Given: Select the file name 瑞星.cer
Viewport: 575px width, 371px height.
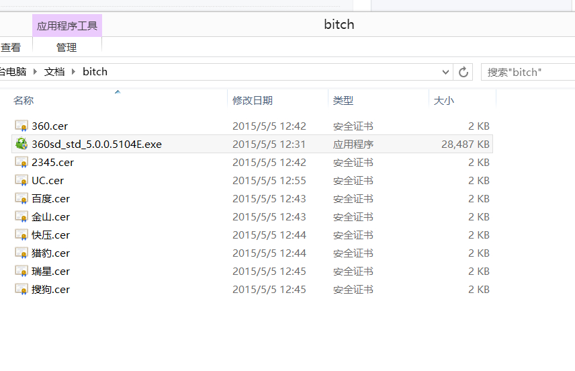Looking at the screenshot, I should pyautogui.click(x=50, y=272).
